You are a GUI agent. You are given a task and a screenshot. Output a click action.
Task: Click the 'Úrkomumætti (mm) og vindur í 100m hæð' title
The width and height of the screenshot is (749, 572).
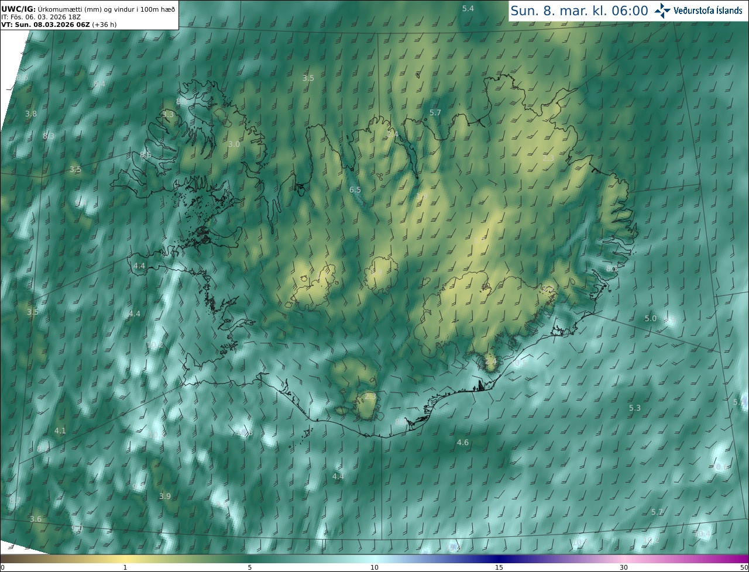(x=106, y=9)
